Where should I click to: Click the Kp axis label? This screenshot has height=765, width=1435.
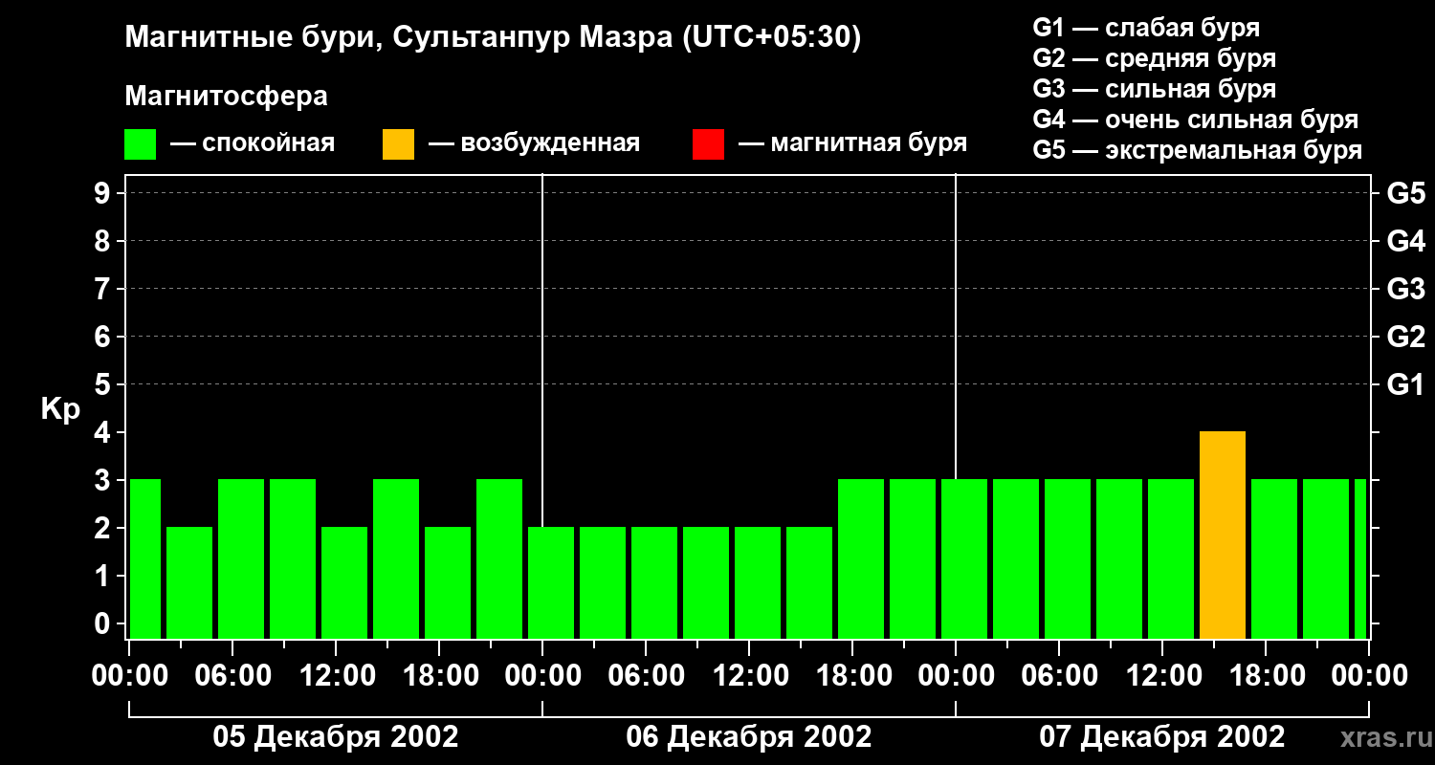point(60,410)
